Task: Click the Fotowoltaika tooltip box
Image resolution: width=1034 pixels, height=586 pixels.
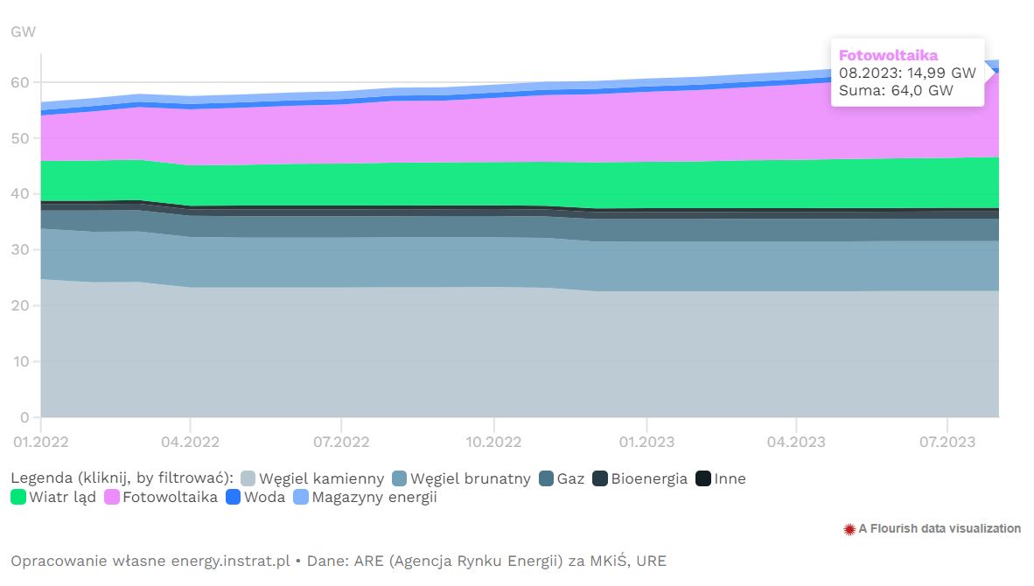Action: coord(907,73)
